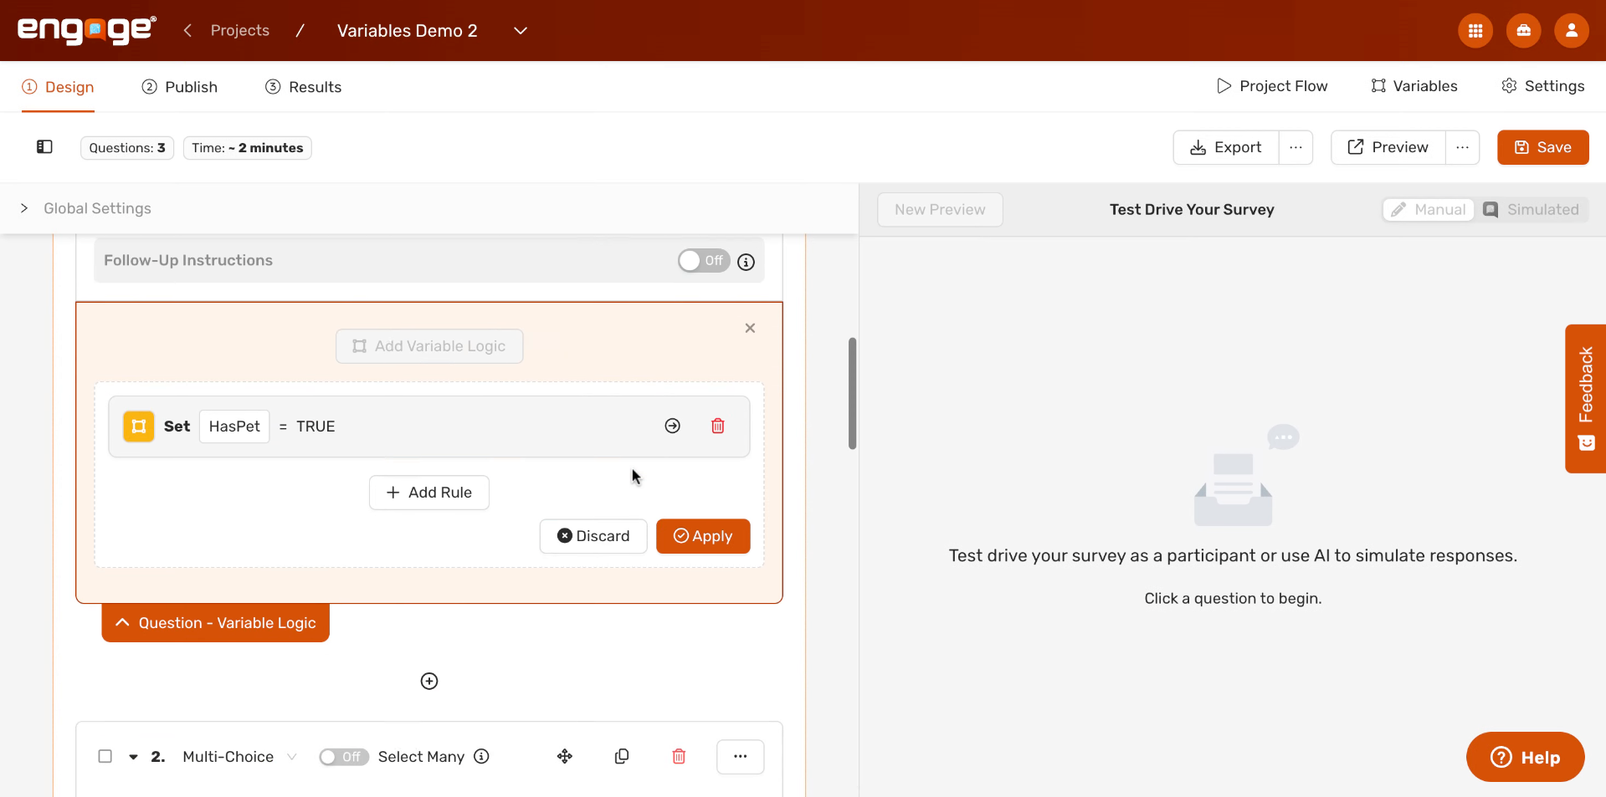Viewport: 1606px width, 797px height.
Task: Add a question with the plus circle
Action: pyautogui.click(x=429, y=682)
